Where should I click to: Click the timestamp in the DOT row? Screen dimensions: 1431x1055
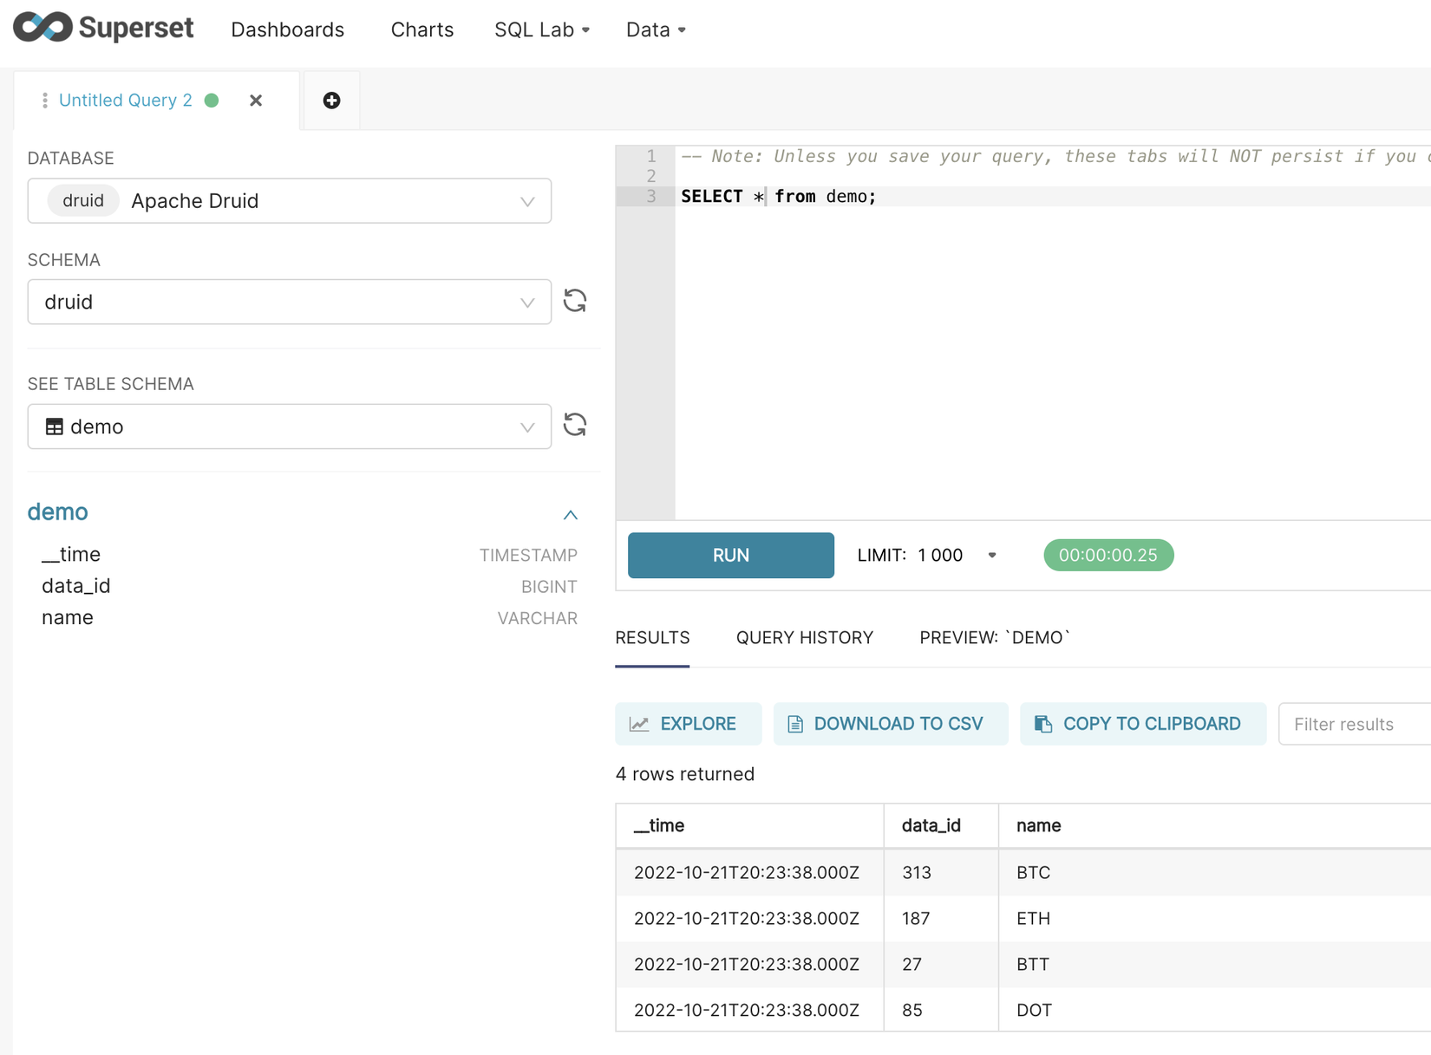click(x=747, y=1011)
